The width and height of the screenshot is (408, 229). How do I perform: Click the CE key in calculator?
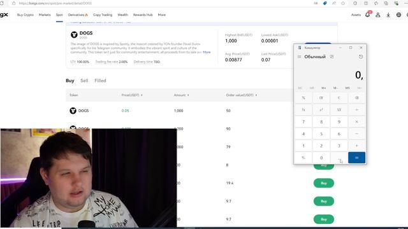coord(321,98)
